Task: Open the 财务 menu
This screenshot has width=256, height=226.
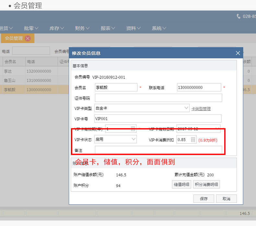Action: [x=82, y=28]
